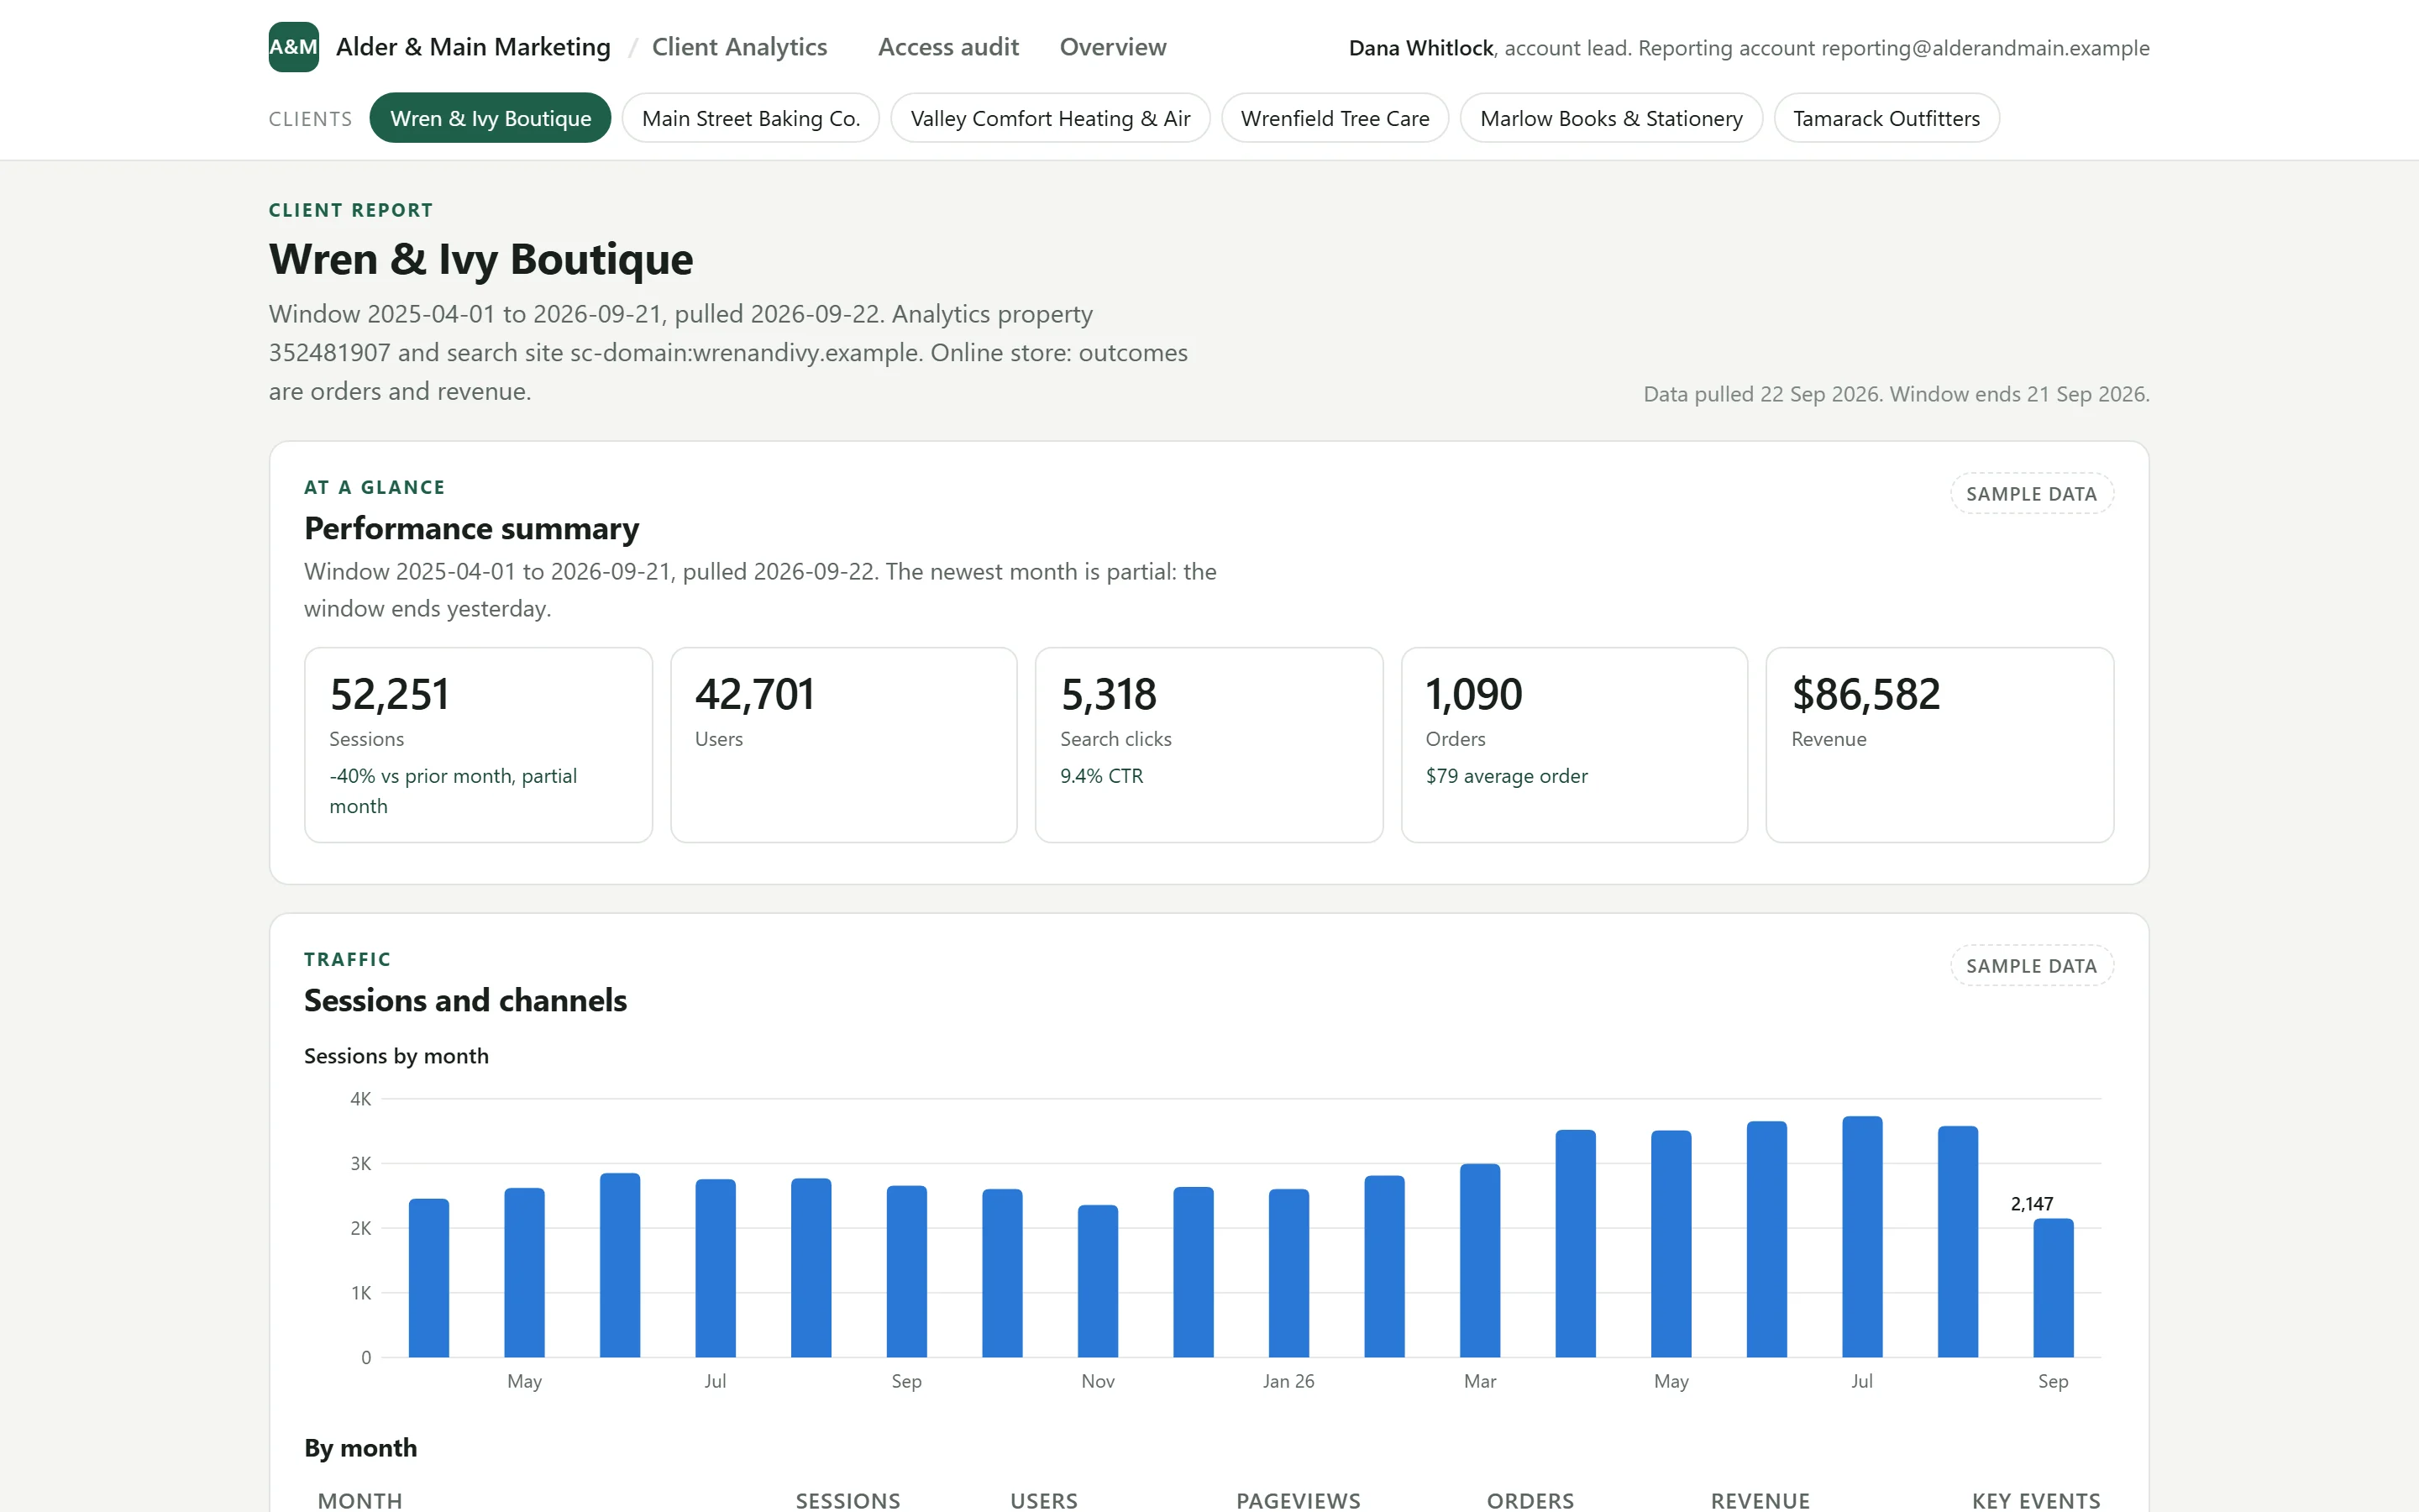Screen dimensions: 2419x1512
Task: Click the REVENUE column header
Action: point(1760,1500)
